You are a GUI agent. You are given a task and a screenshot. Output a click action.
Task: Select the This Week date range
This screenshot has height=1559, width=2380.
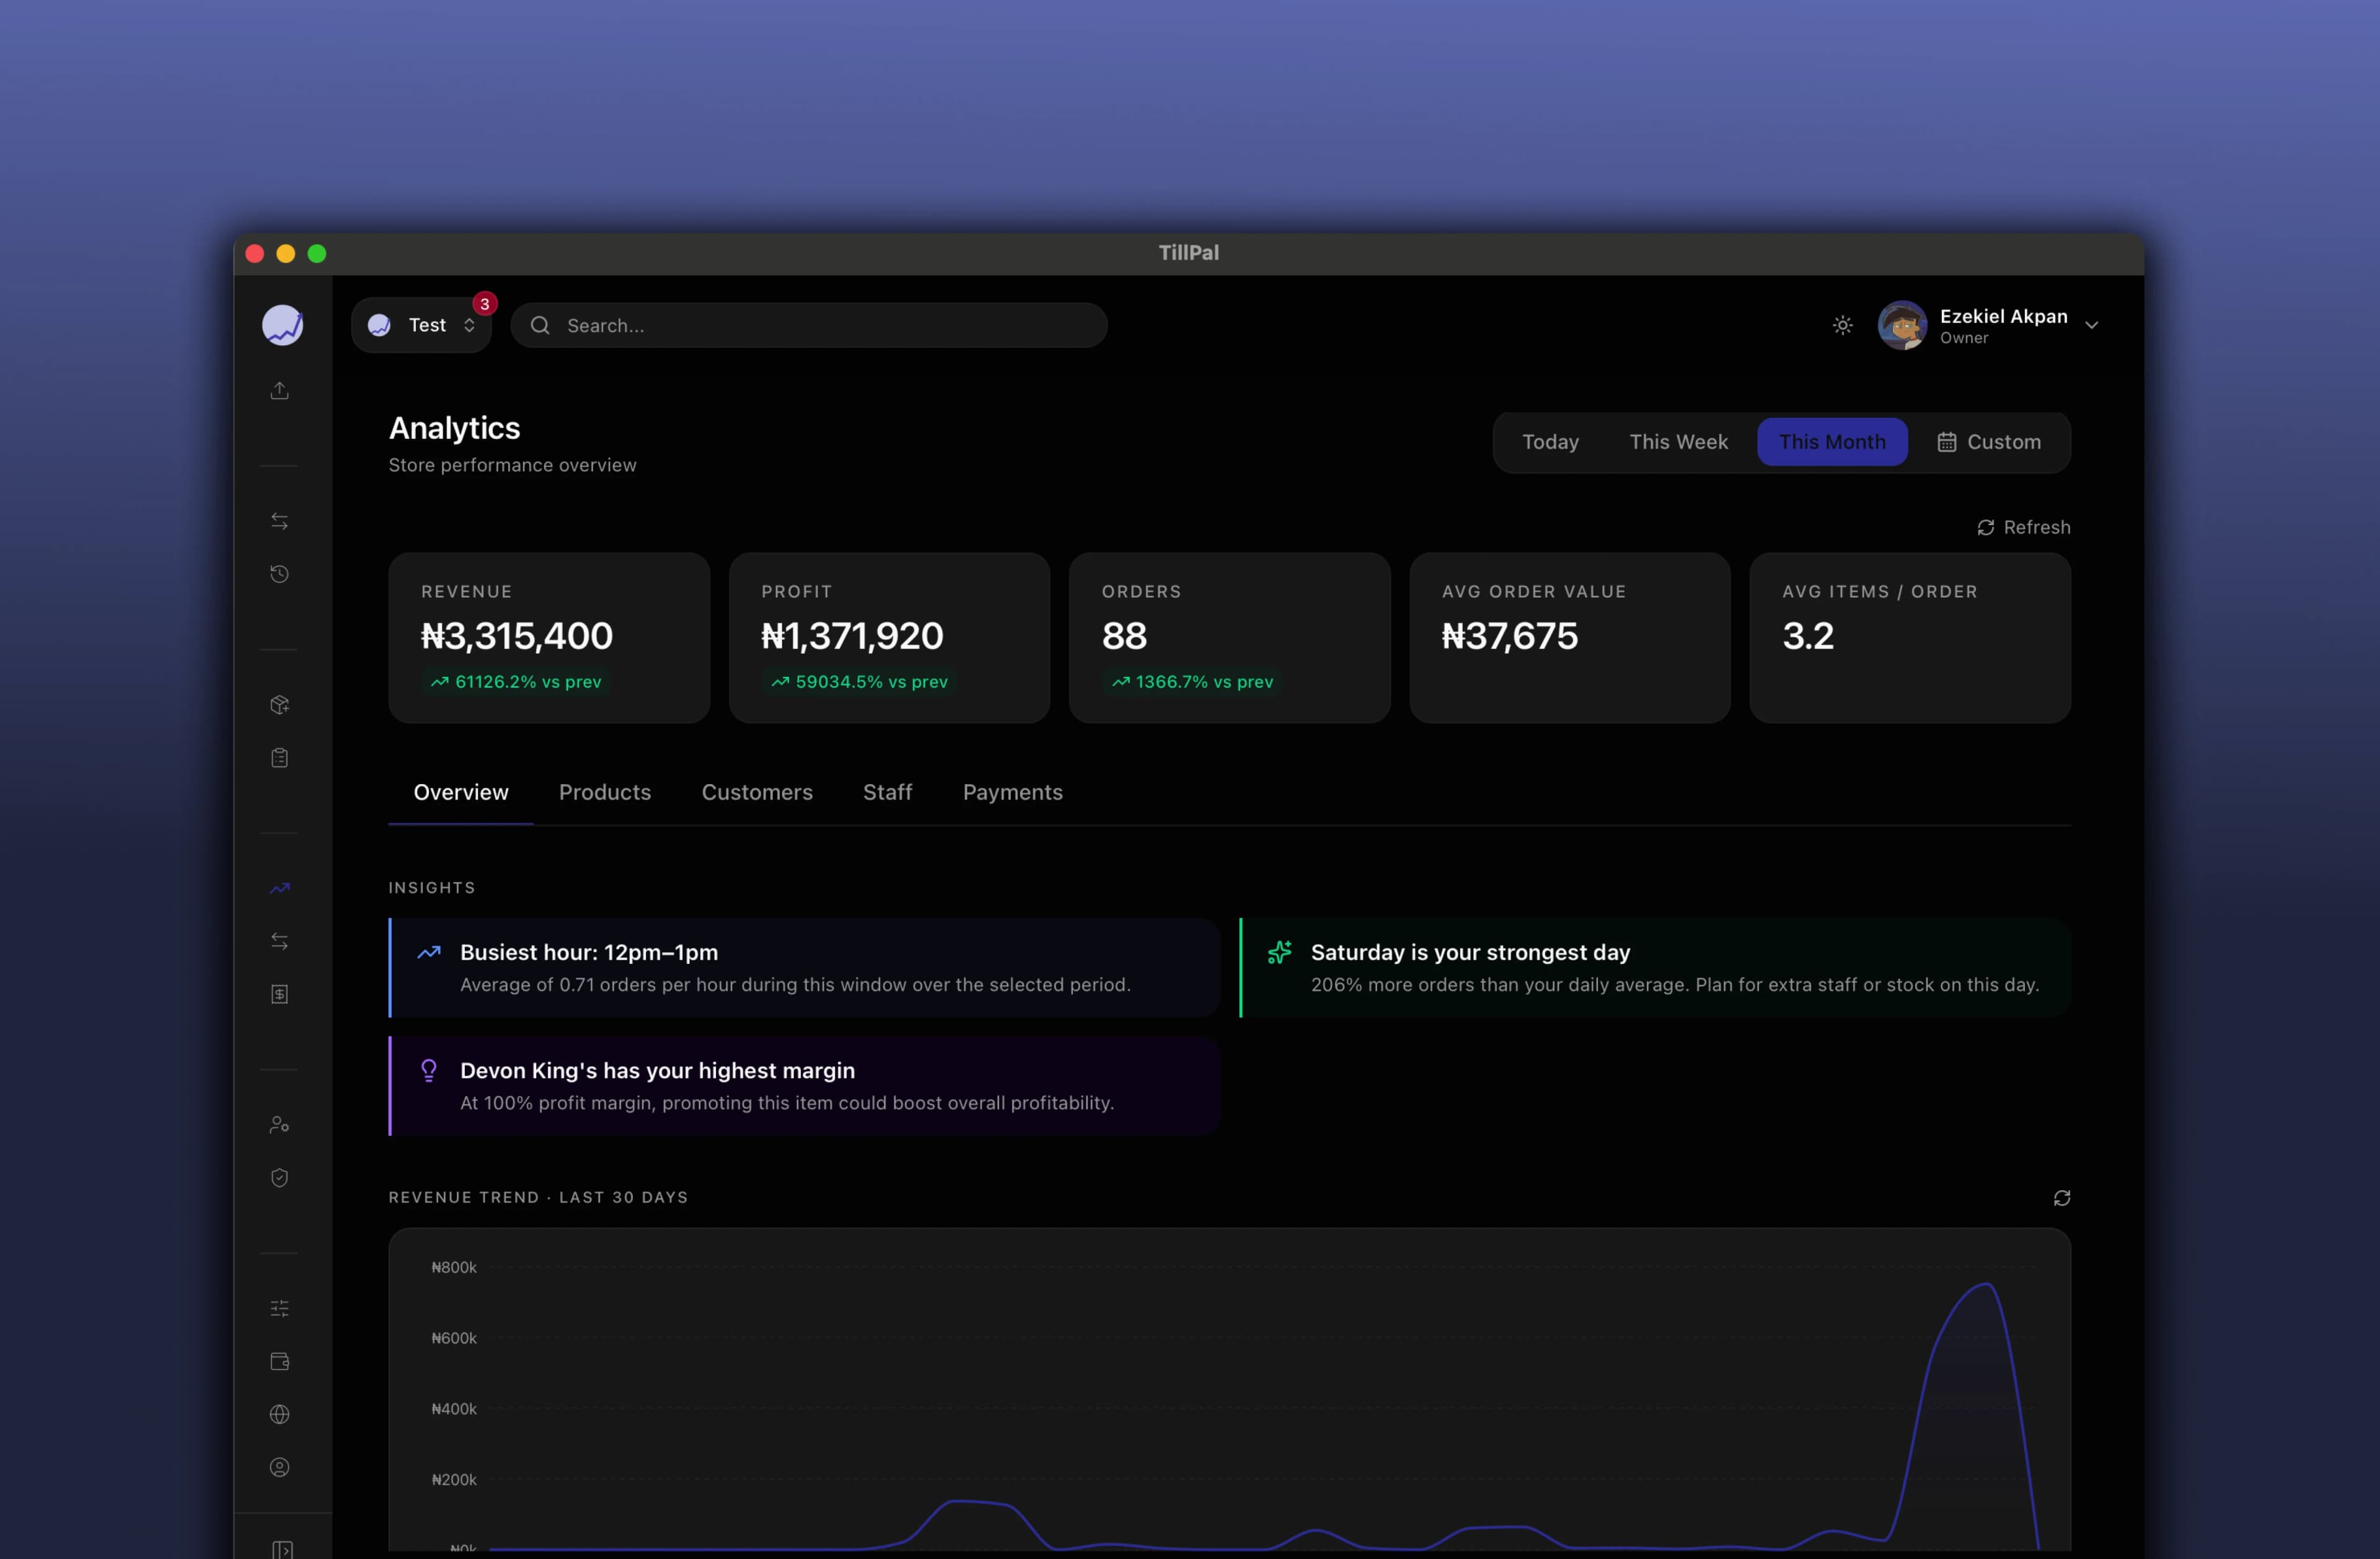click(x=1678, y=442)
